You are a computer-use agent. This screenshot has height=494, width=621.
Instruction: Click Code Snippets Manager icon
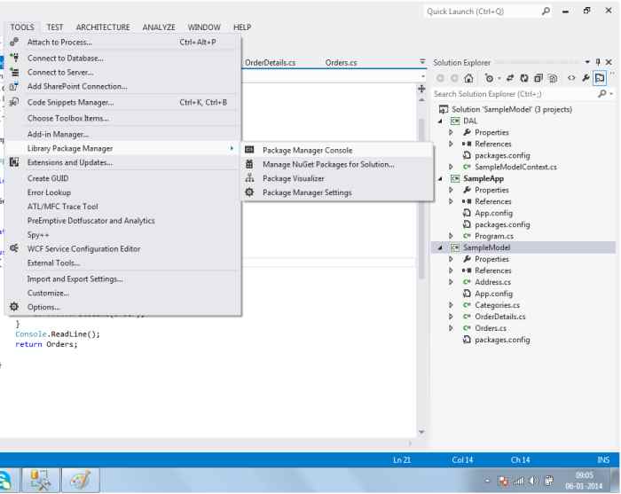pyautogui.click(x=14, y=102)
